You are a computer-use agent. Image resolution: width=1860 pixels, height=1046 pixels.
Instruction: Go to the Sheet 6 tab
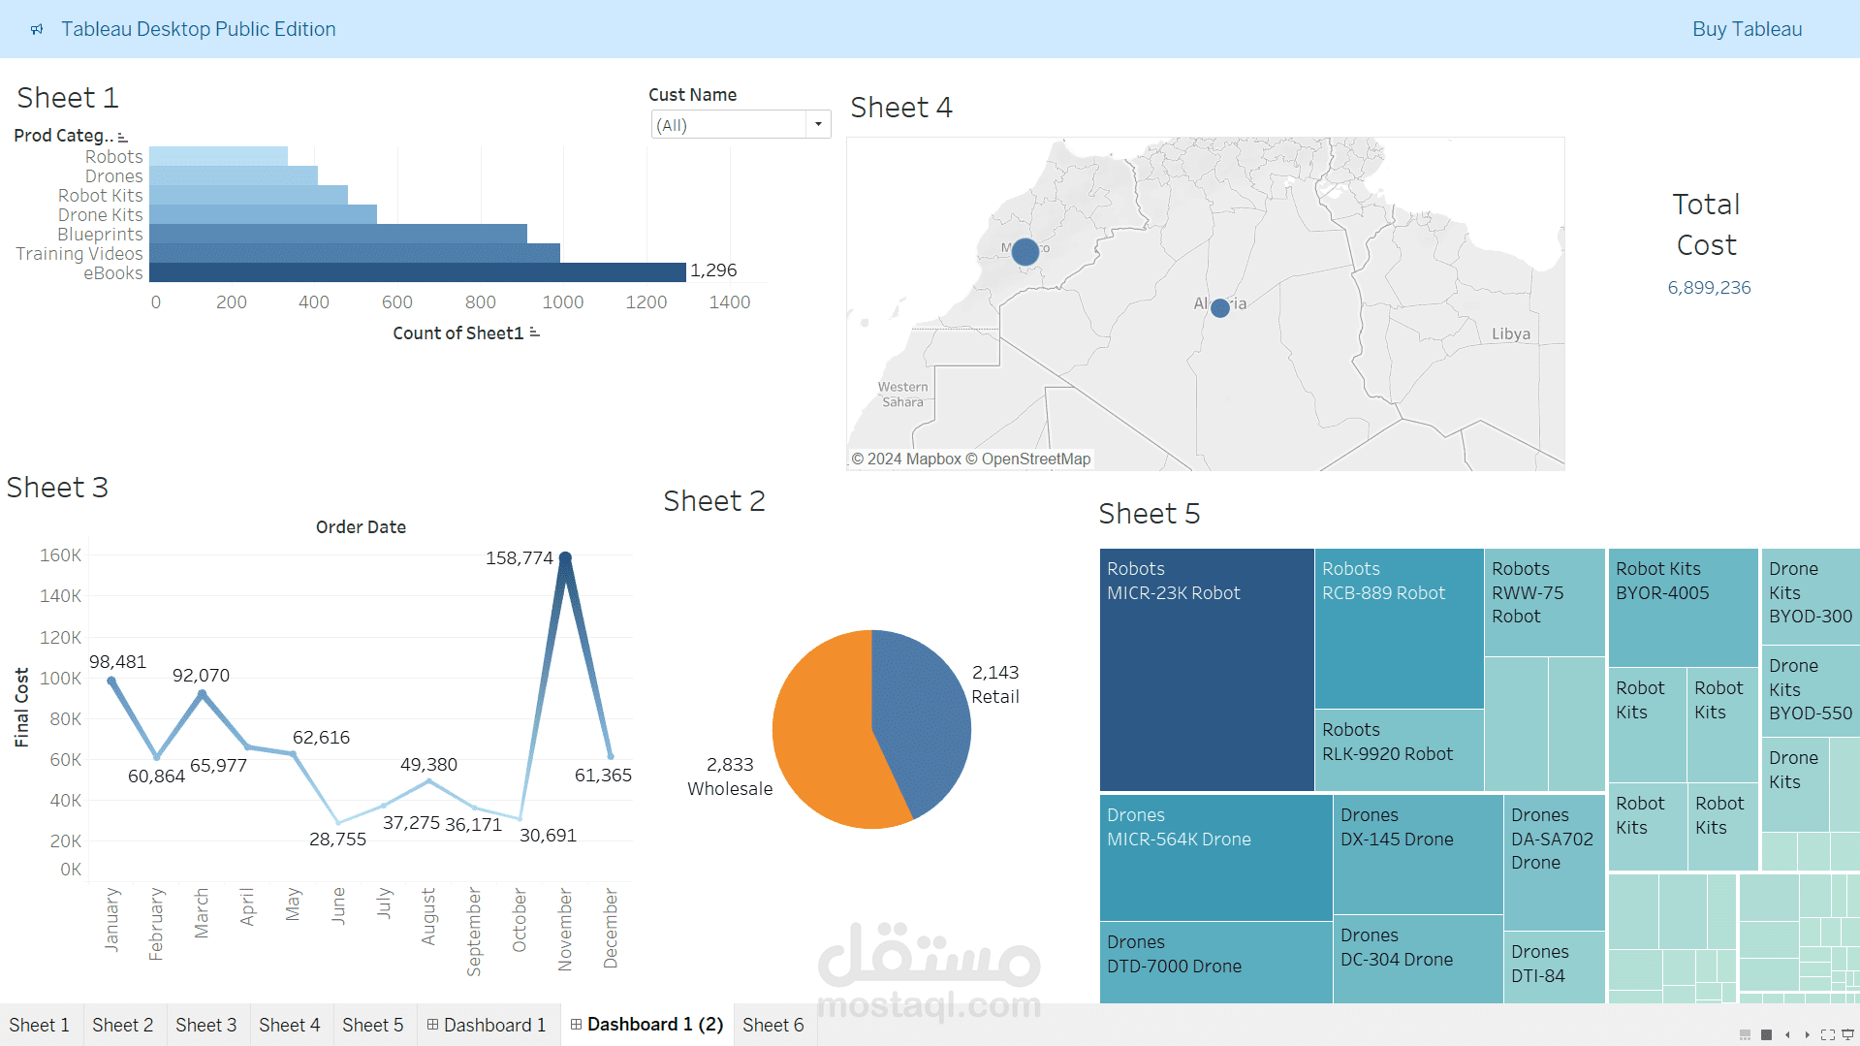(x=773, y=1025)
